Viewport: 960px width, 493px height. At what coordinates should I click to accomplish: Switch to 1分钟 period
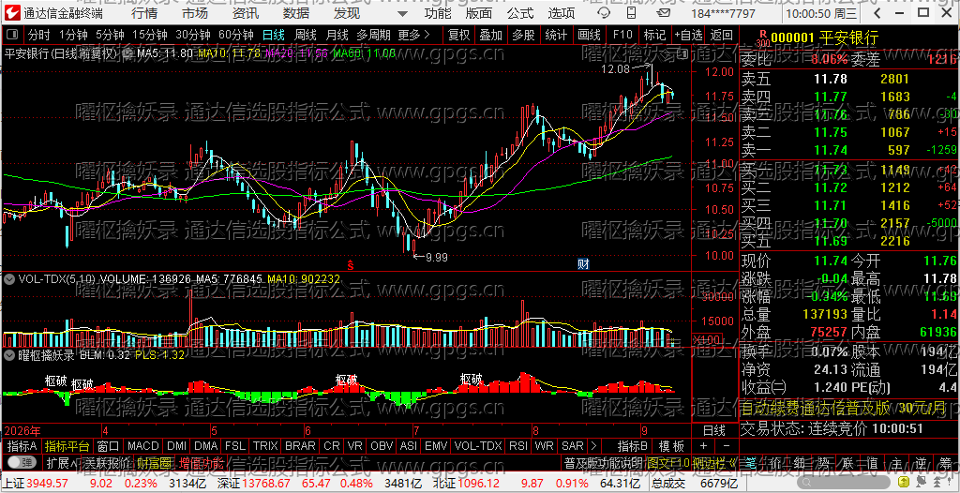pos(74,35)
